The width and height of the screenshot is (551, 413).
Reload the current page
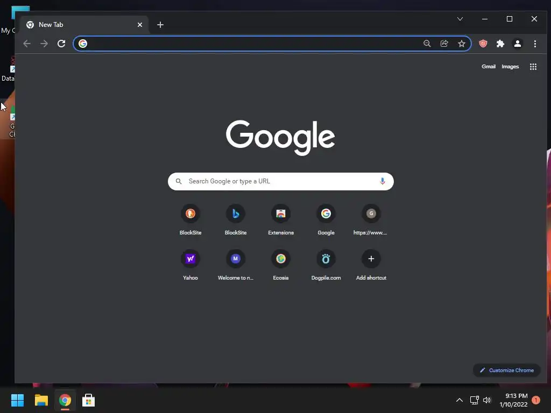(x=61, y=44)
